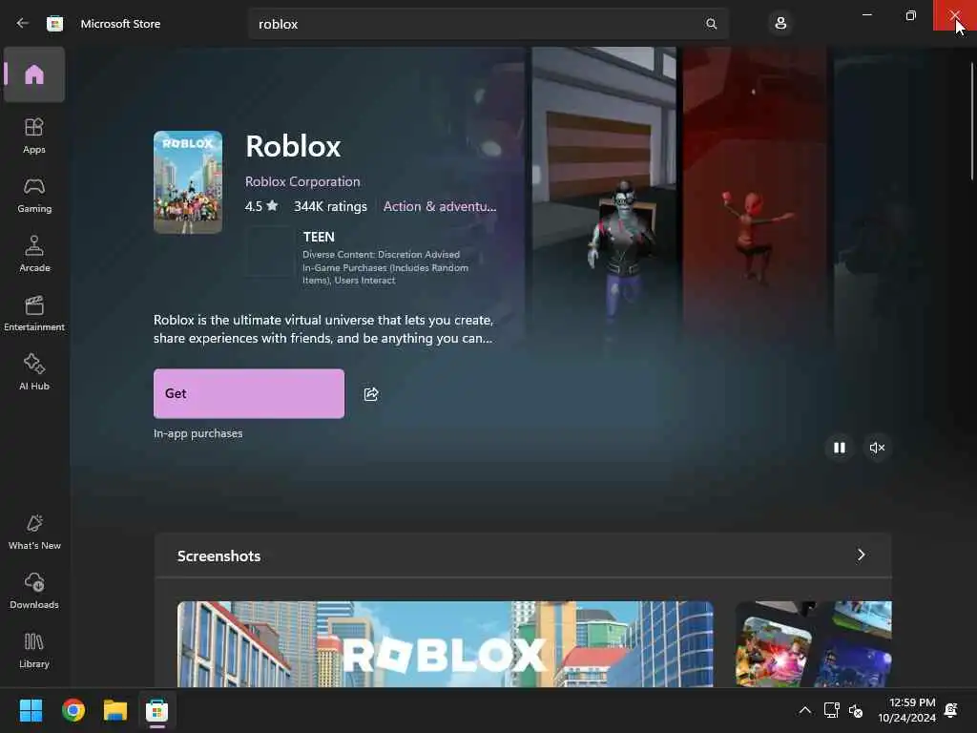The height and width of the screenshot is (733, 977).
Task: Click the Microsoft Store logo icon
Action: click(54, 24)
